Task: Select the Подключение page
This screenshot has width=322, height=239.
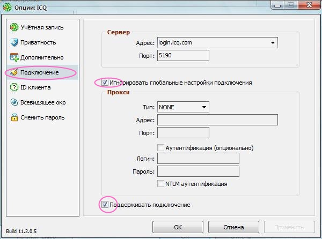Action: [x=42, y=72]
